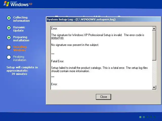Click the Dynamic Update step indicator
162x121 pixels.
point(9,28)
